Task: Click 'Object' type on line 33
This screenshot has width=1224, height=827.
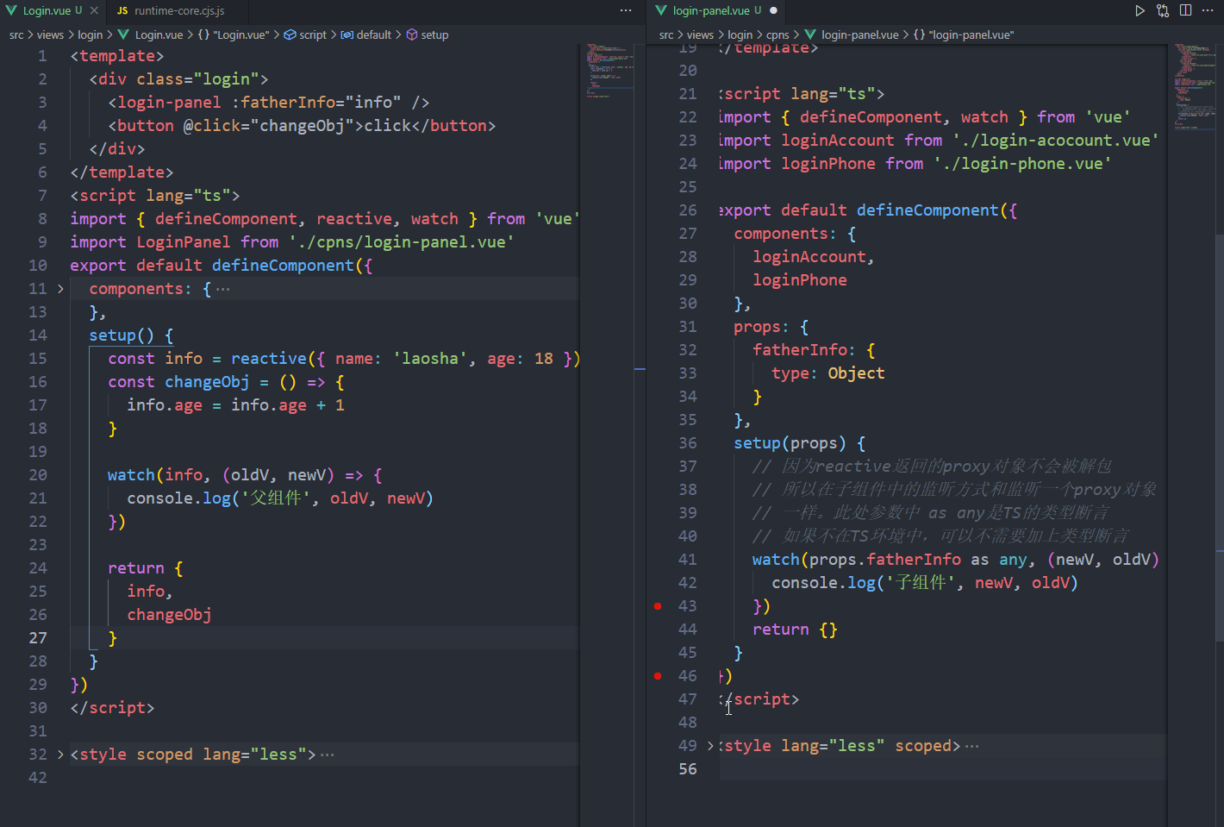Action: pyautogui.click(x=856, y=373)
